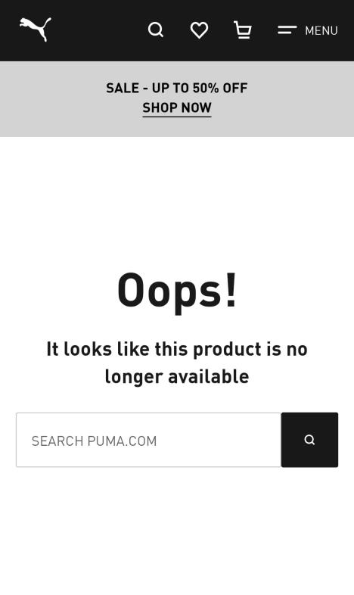Click the SEARCH PUMA.COM placeholder text

click(94, 441)
